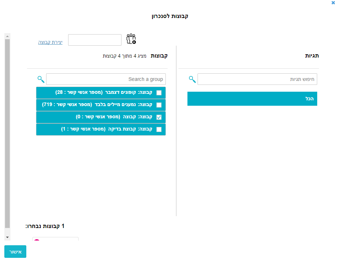341x260 pixels.
Task: Click the groups search magnifier icon
Action: point(41,79)
